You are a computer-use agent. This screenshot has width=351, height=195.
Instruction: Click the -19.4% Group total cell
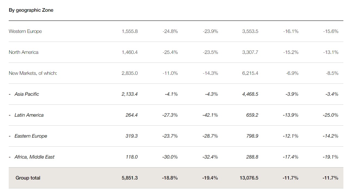210,178
